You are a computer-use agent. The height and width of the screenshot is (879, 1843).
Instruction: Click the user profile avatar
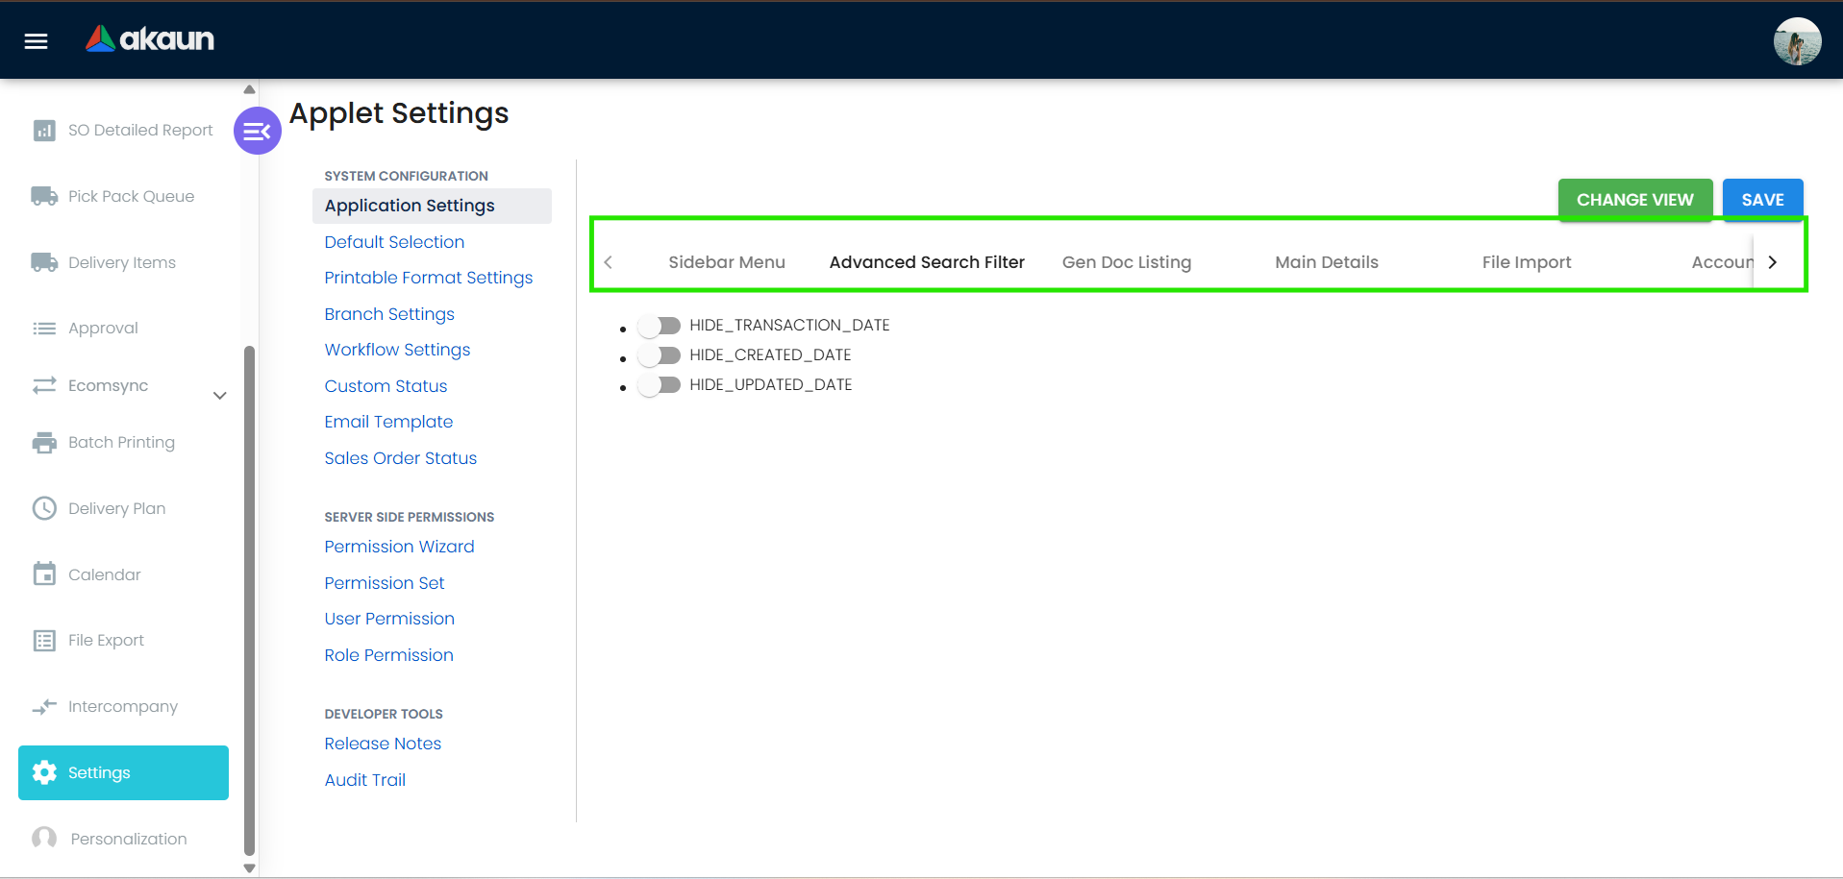click(1796, 41)
